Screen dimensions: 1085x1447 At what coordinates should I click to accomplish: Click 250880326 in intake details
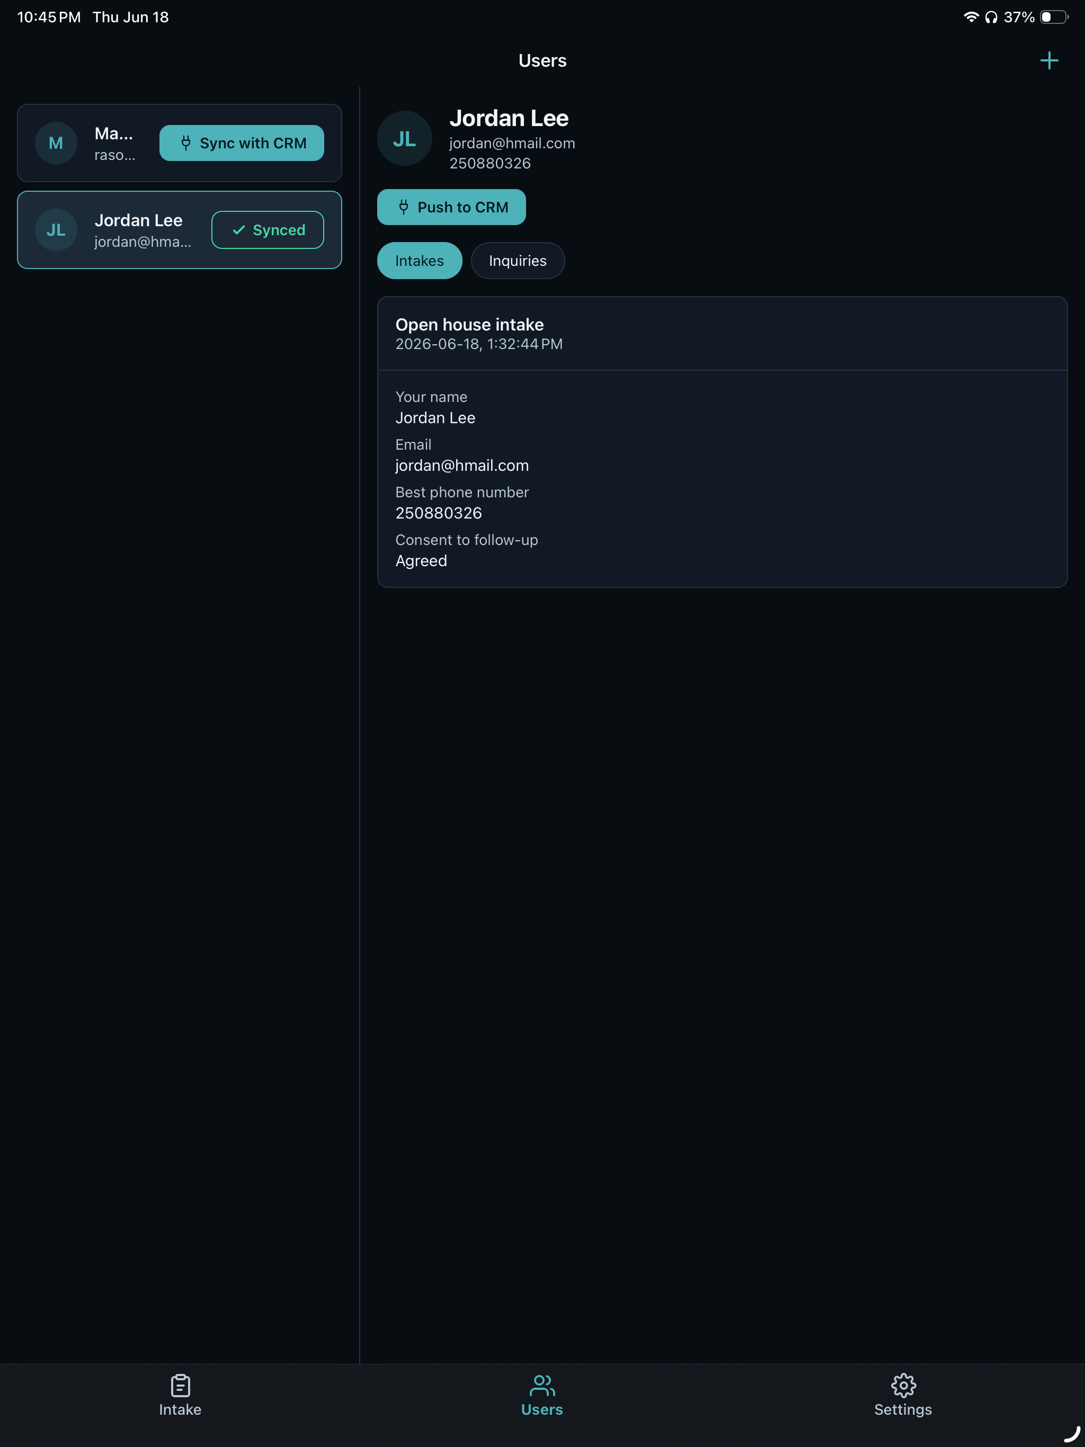coord(439,513)
